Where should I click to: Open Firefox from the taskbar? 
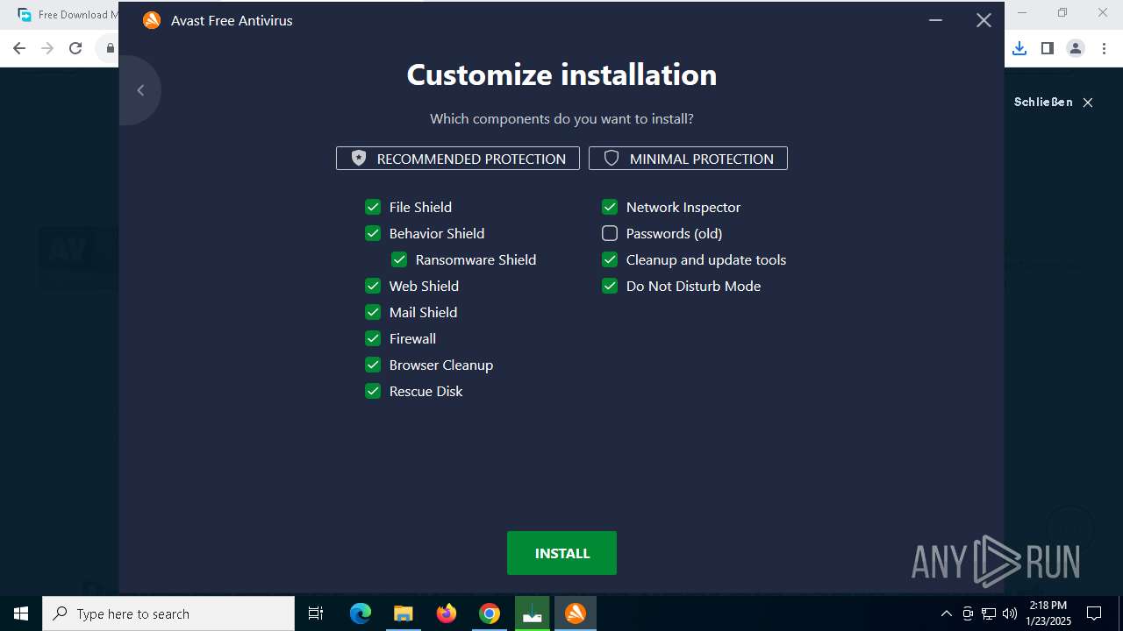tap(447, 613)
